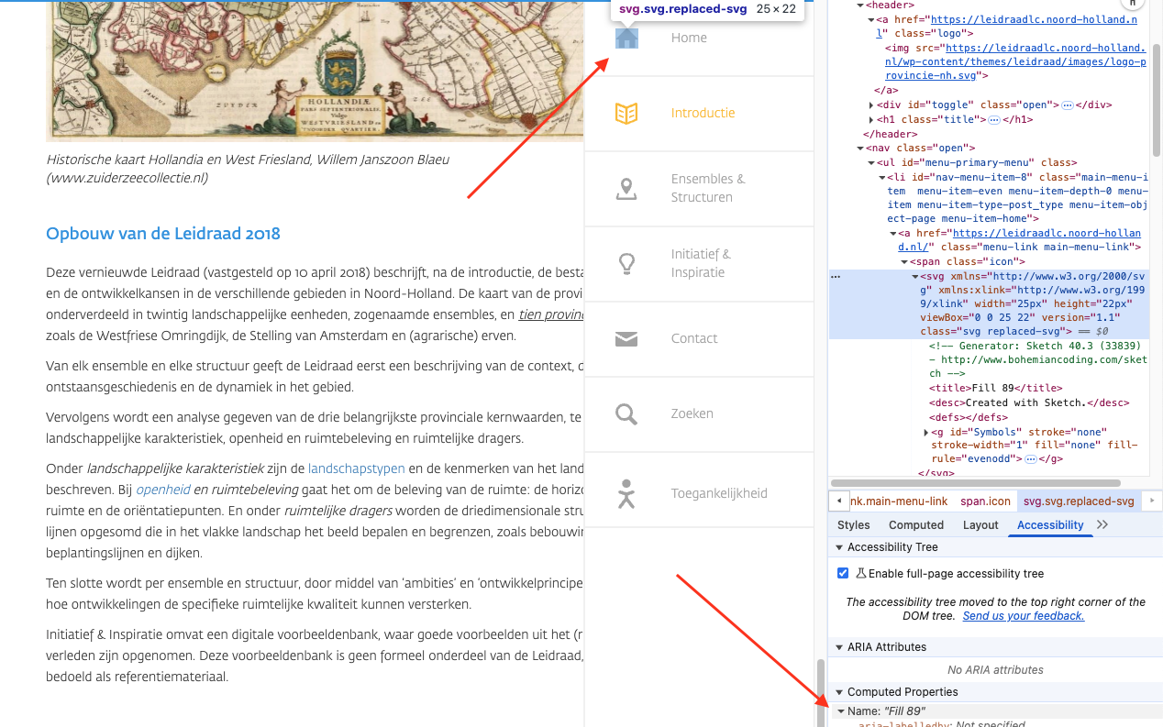1163x727 pixels.
Task: Click the Home house icon
Action: point(626,38)
